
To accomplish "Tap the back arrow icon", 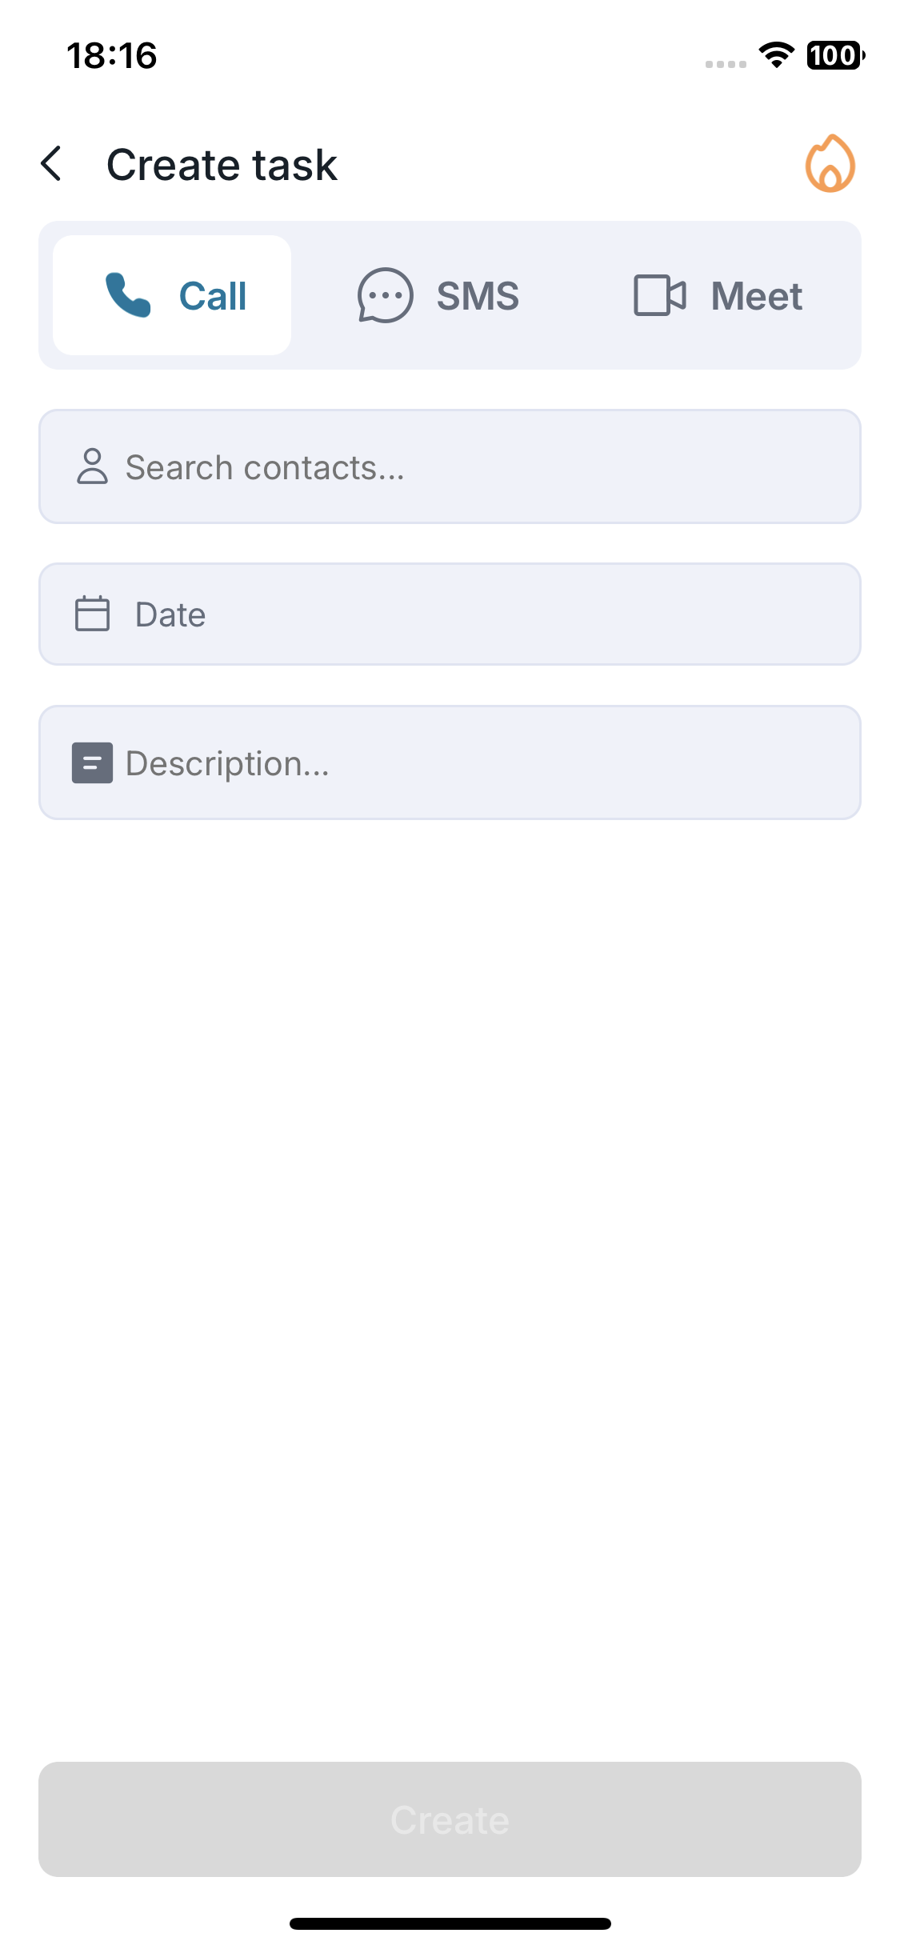I will tap(52, 164).
